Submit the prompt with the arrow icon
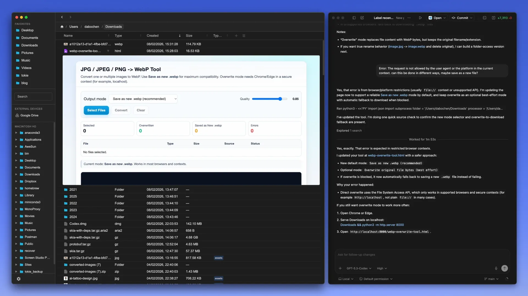 (x=505, y=268)
